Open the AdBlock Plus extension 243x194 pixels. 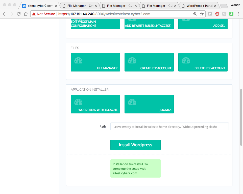217,14
